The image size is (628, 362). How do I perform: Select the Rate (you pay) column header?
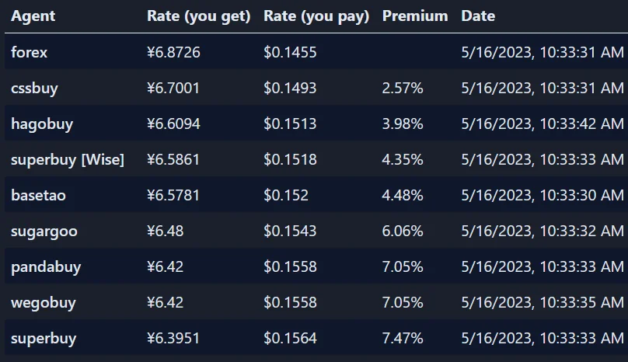pos(316,16)
